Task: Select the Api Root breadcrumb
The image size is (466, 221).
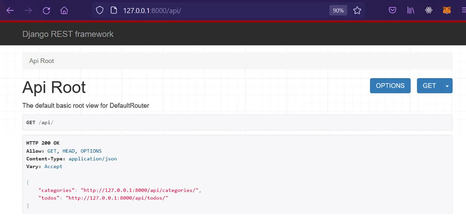Action: coord(41,61)
